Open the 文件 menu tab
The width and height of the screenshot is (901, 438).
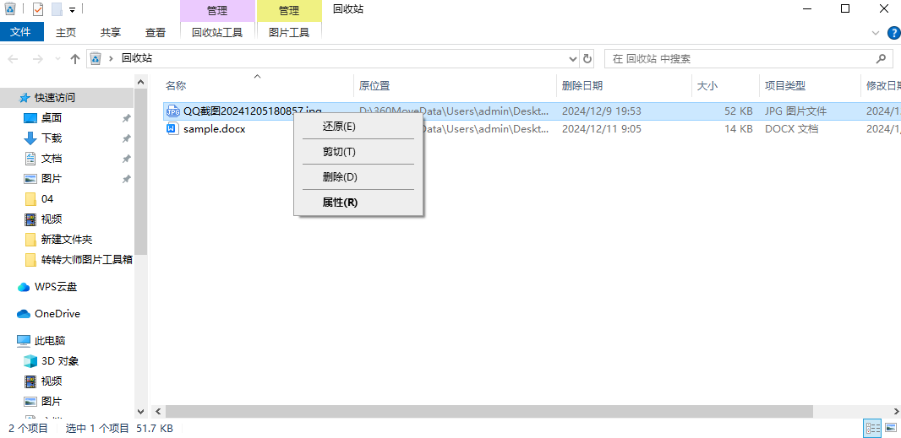coord(21,32)
